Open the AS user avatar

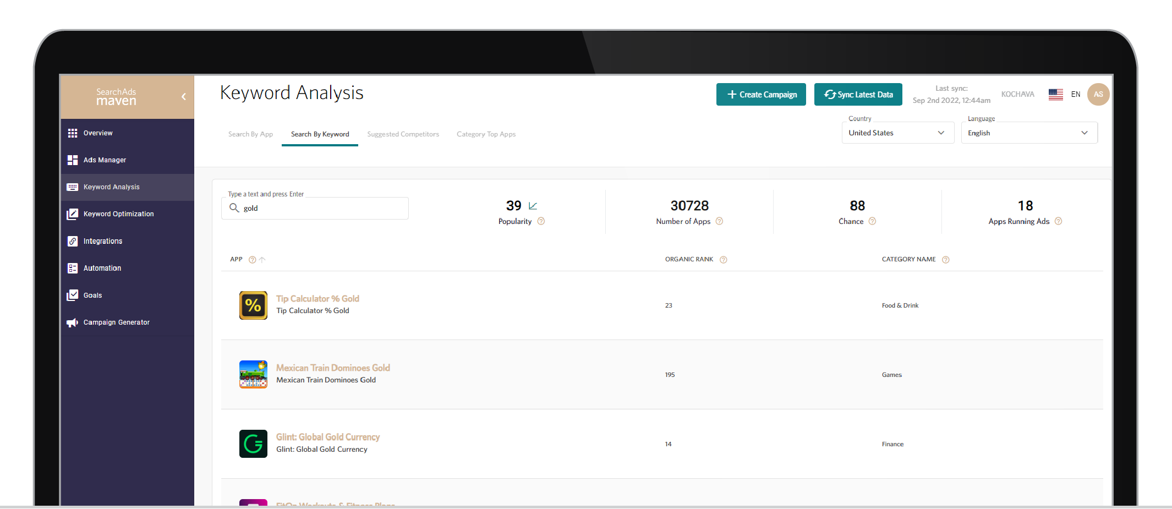click(1098, 95)
